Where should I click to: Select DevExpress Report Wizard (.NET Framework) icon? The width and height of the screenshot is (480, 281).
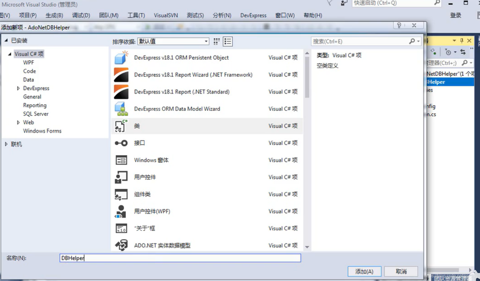(121, 75)
